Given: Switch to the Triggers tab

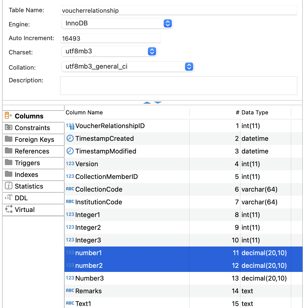Looking at the screenshot, I should point(27,163).
